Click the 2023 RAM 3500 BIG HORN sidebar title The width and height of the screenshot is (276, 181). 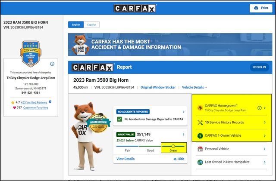26,22
